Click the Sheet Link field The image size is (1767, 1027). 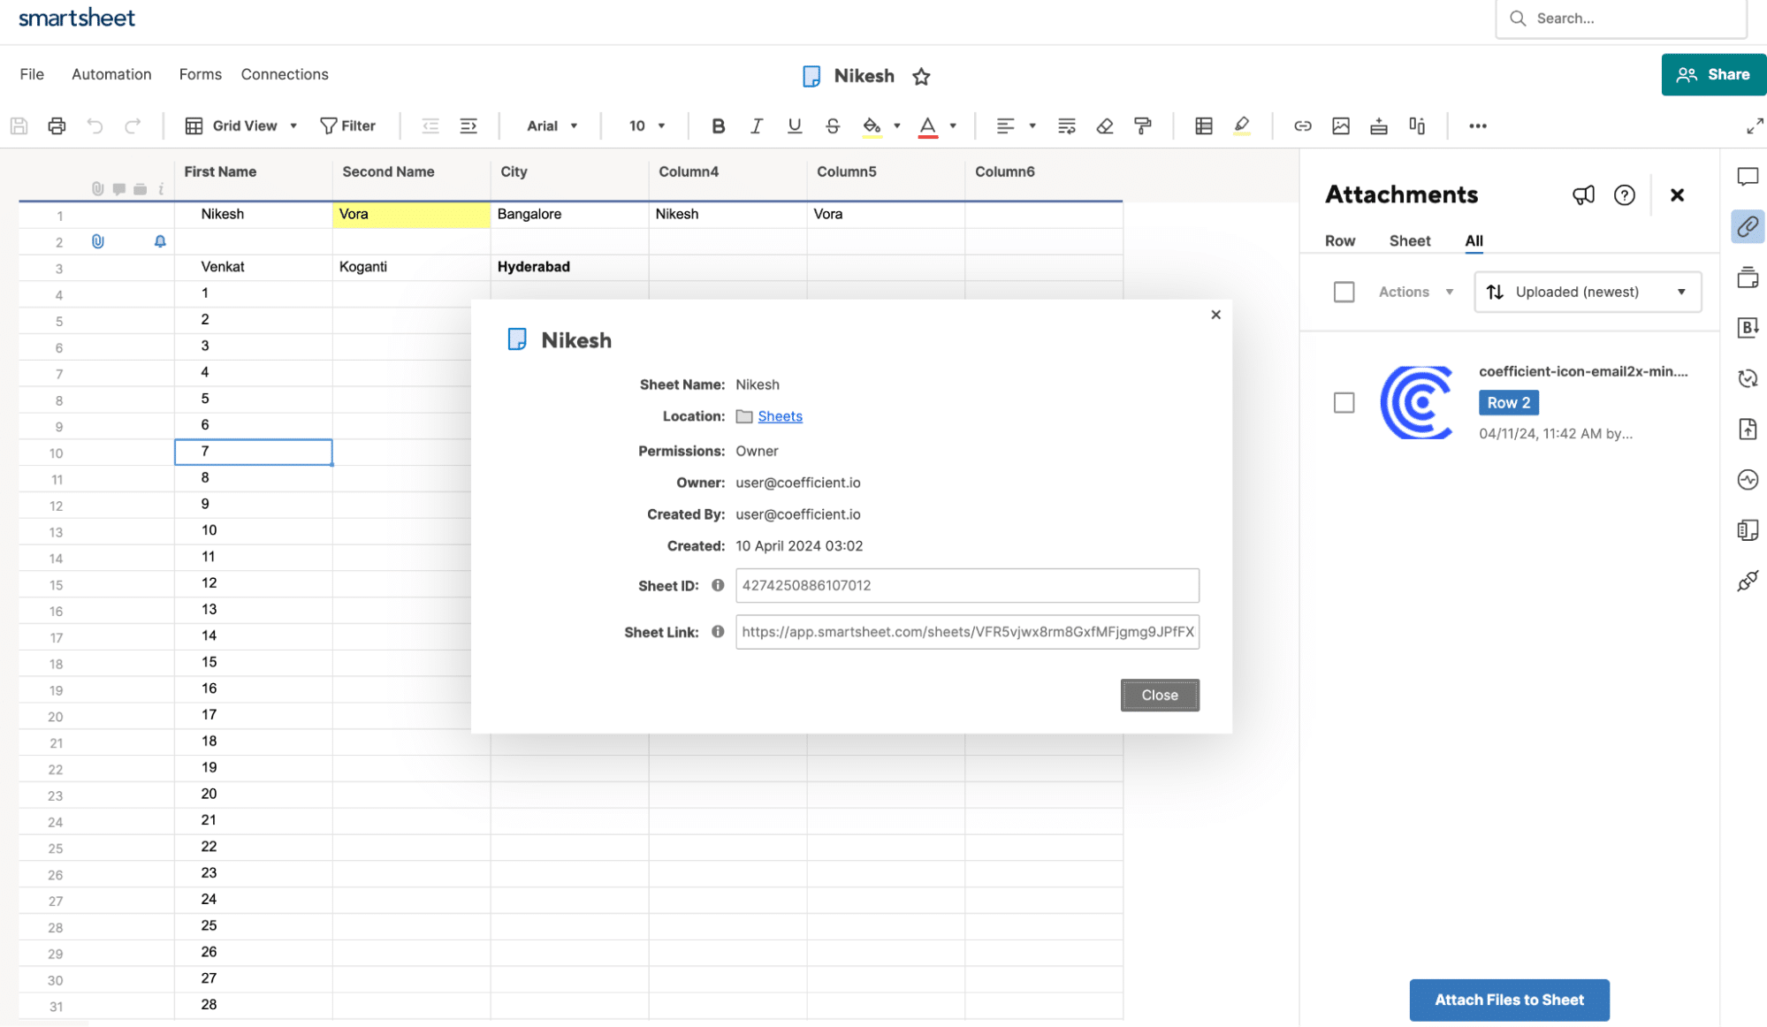tap(967, 632)
